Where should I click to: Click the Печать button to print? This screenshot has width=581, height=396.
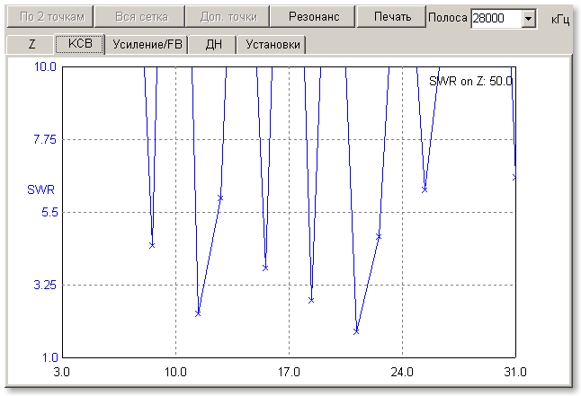(391, 17)
